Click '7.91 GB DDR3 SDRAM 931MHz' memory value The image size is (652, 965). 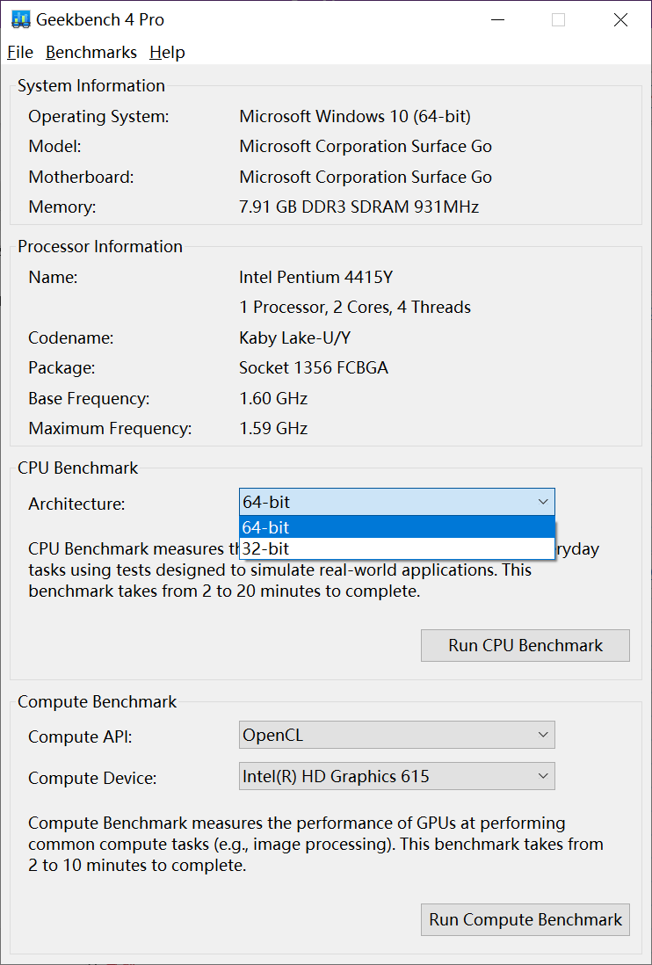click(359, 207)
